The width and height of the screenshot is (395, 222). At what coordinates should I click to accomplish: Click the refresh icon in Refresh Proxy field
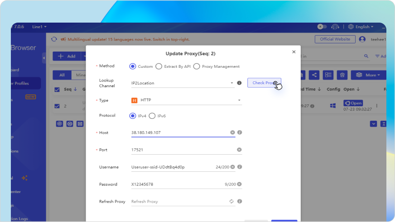pos(231,201)
